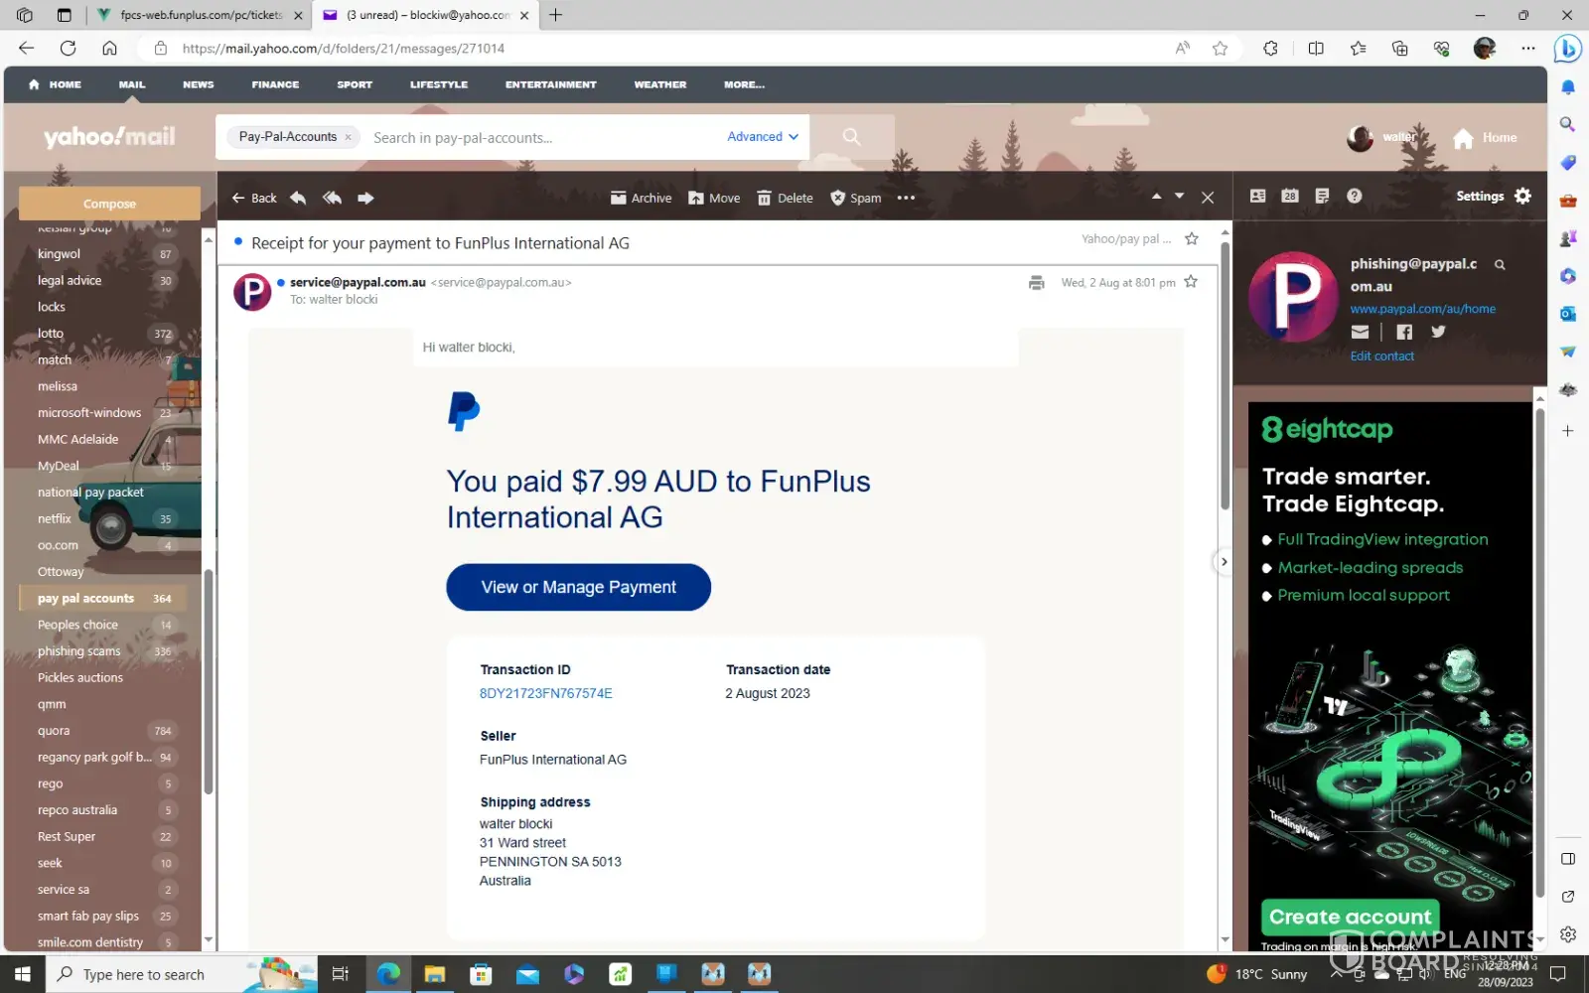The image size is (1589, 993).
Task: Print the email with the printer icon
Action: (x=1036, y=283)
